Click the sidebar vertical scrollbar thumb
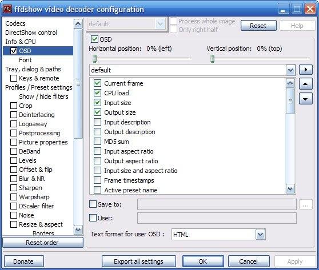The width and height of the screenshot is (319, 270). pyautogui.click(x=78, y=83)
